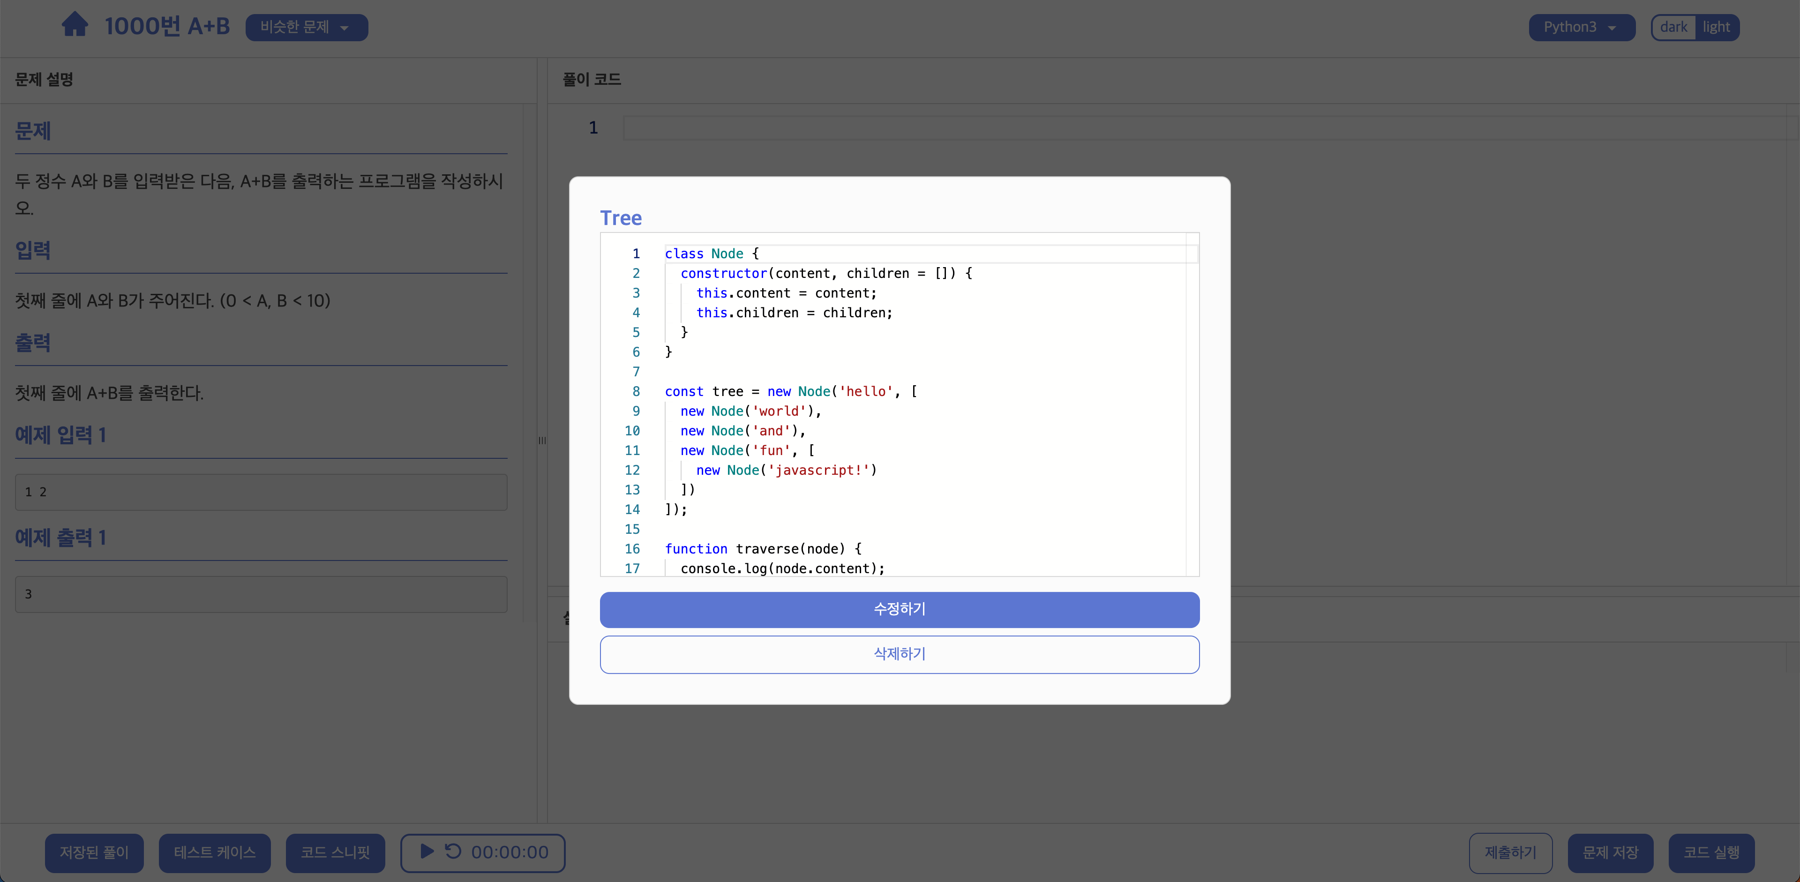Click the 삭제하기 button
1800x882 pixels.
pos(900,654)
